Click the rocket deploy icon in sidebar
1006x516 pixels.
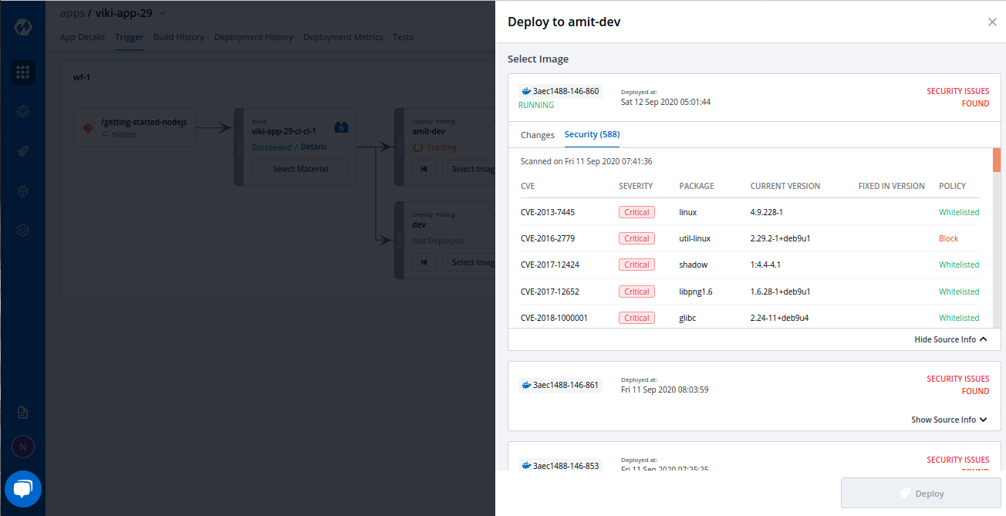(x=23, y=151)
